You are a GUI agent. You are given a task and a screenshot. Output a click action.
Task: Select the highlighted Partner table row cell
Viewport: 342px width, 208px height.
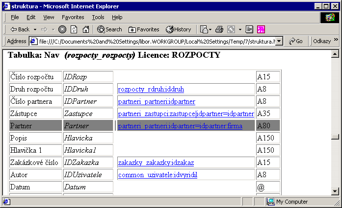click(x=35, y=126)
